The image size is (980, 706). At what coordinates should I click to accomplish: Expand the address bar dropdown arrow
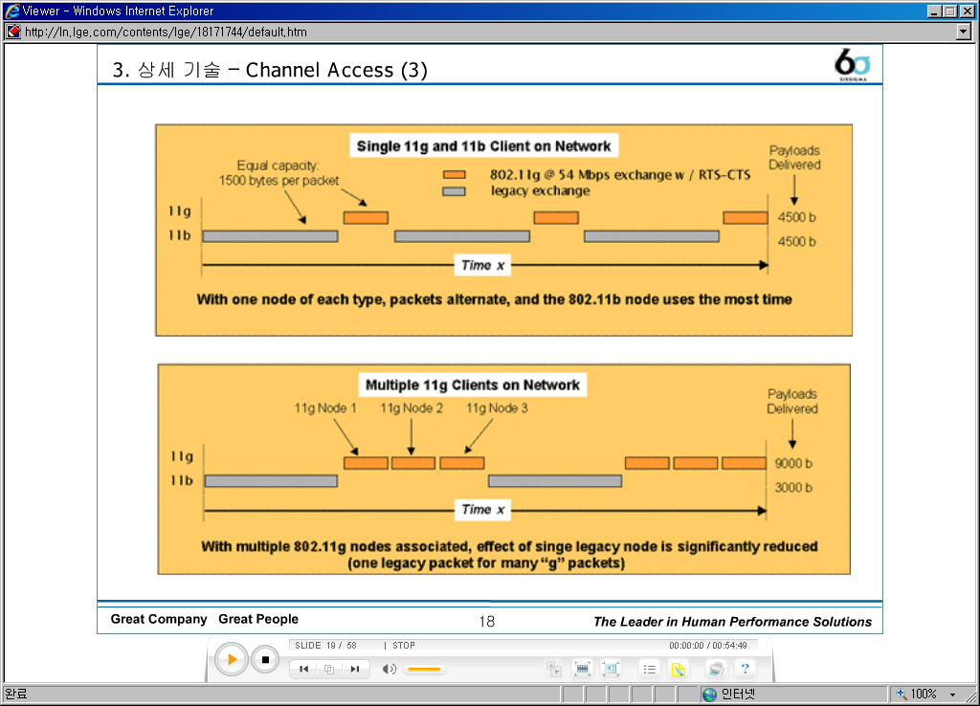tap(964, 32)
